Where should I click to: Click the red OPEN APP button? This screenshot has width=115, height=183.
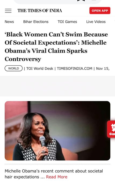coord(100,10)
